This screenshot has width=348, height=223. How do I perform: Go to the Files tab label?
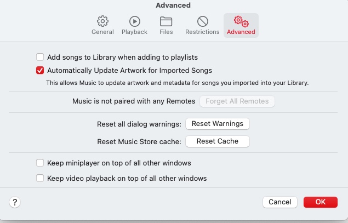(166, 32)
